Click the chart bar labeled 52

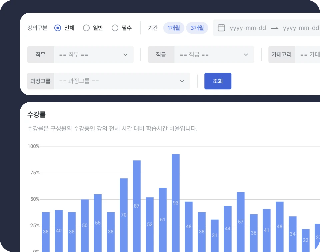(150, 224)
